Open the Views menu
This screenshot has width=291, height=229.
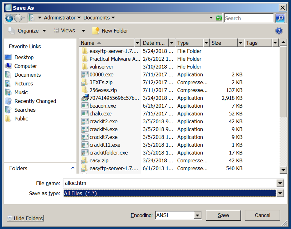(x=68, y=31)
